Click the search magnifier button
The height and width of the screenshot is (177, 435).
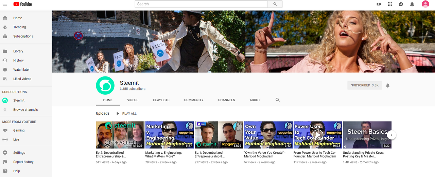[275, 4]
